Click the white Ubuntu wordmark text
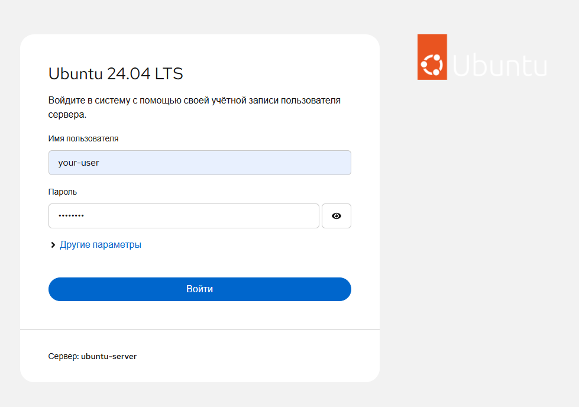The height and width of the screenshot is (407, 579). click(500, 65)
